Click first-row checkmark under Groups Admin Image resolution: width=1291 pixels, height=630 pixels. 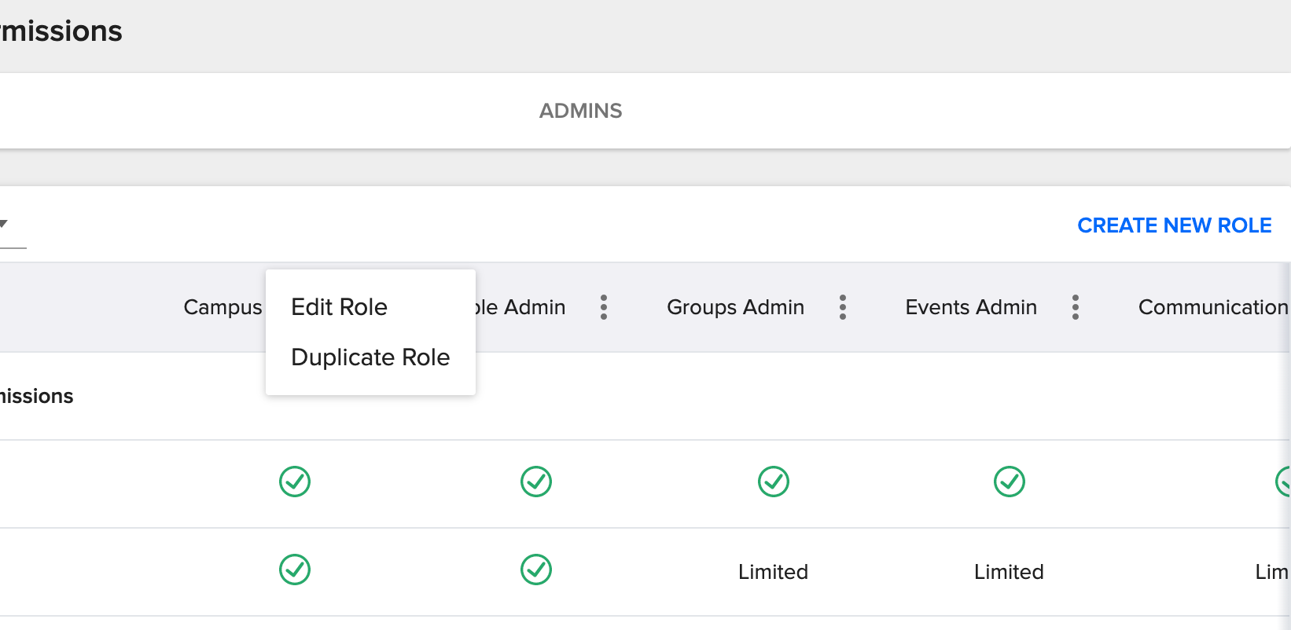(x=773, y=482)
